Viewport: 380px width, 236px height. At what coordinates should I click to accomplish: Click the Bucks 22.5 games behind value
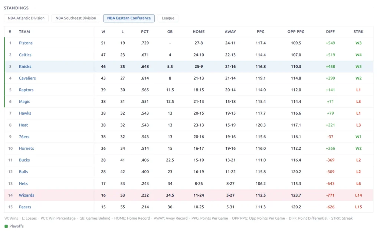point(170,160)
